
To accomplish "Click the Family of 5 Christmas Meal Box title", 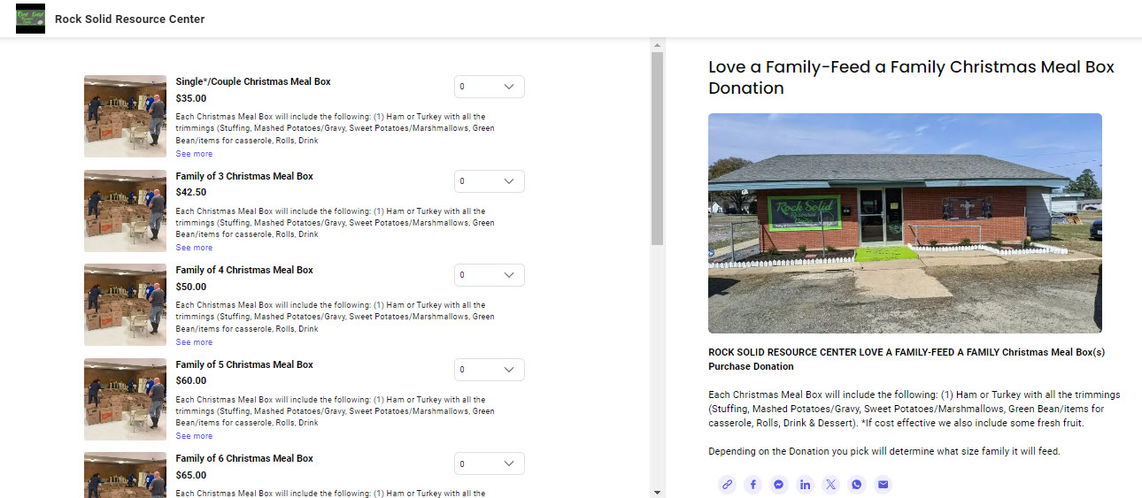I will click(x=244, y=364).
